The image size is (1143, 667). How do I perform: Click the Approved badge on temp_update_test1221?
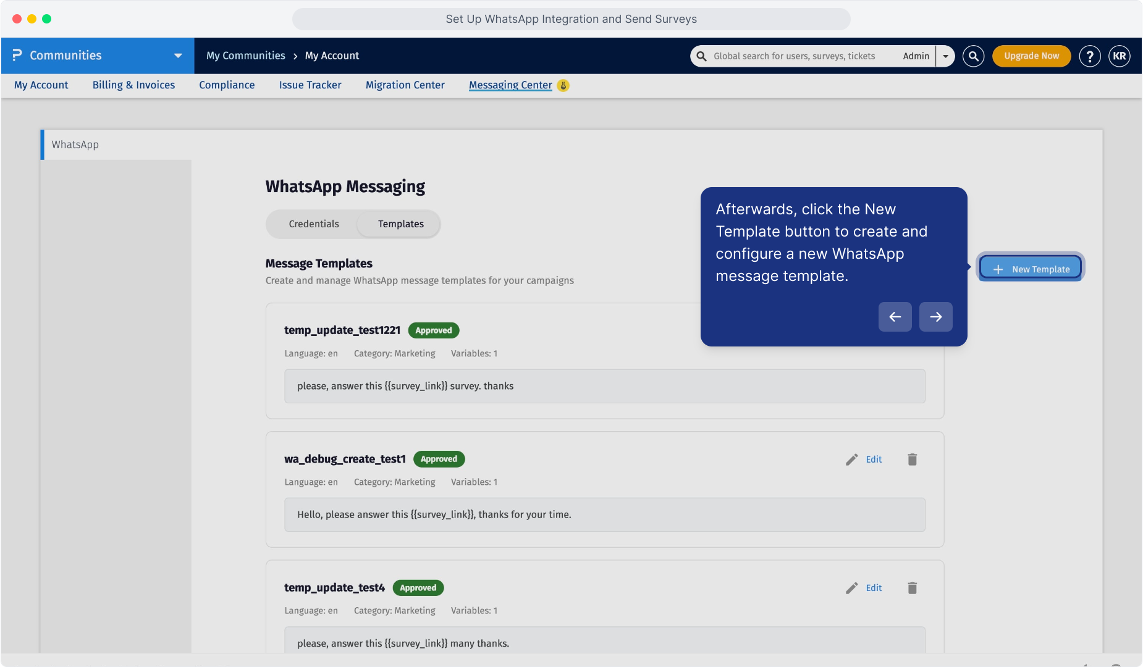click(x=434, y=330)
